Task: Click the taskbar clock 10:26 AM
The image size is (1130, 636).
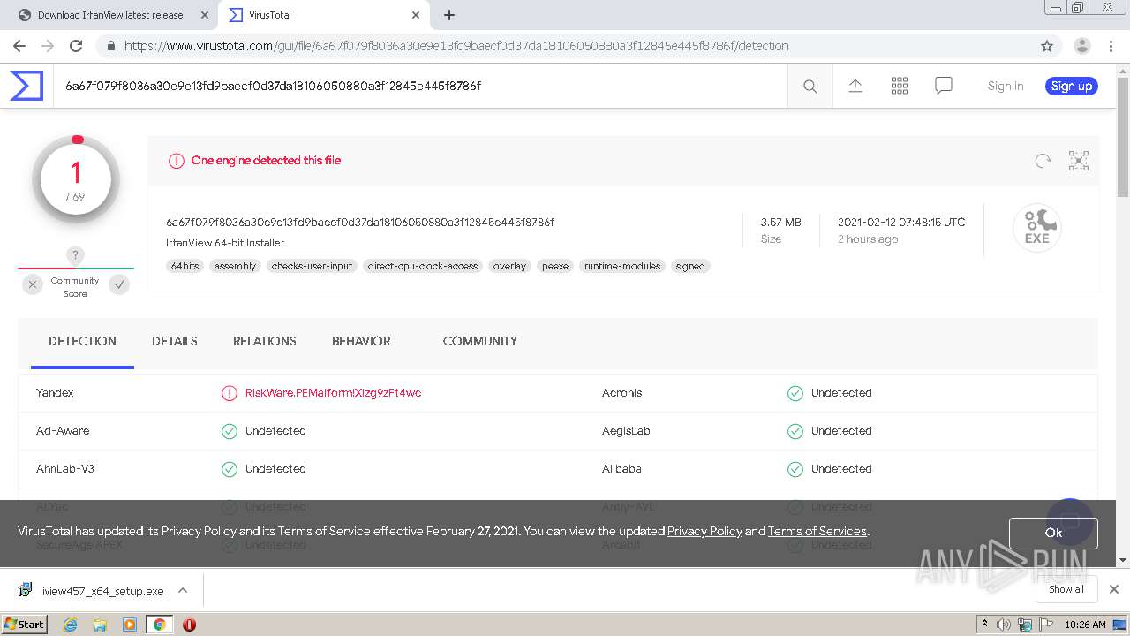Action: coord(1085,625)
